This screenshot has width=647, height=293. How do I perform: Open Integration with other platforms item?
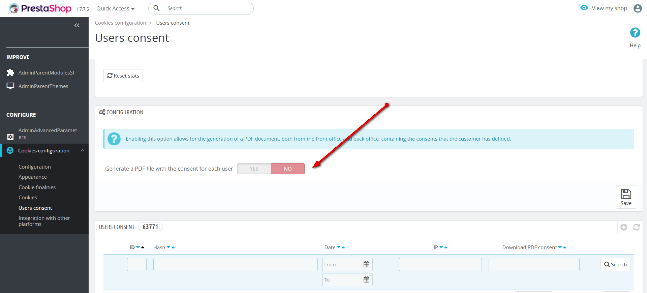(44, 221)
